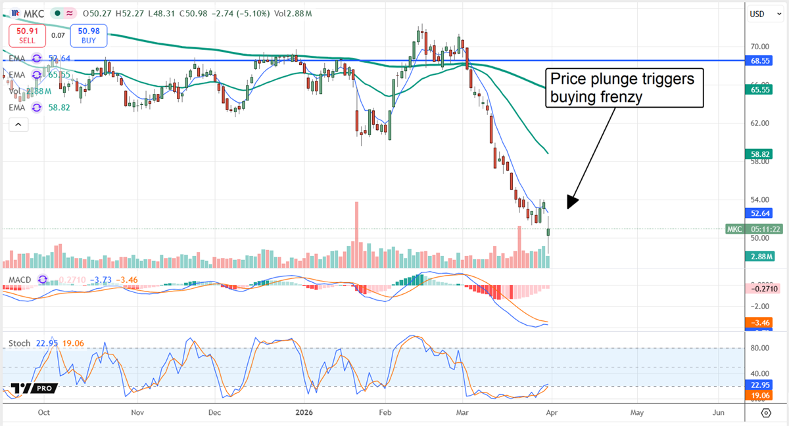Toggle the green market status dot
This screenshot has height=426, width=789.
click(x=58, y=12)
